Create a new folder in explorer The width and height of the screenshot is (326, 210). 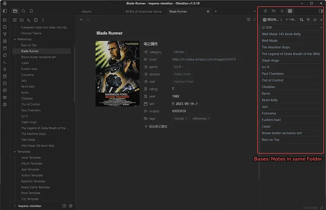tap(22, 20)
